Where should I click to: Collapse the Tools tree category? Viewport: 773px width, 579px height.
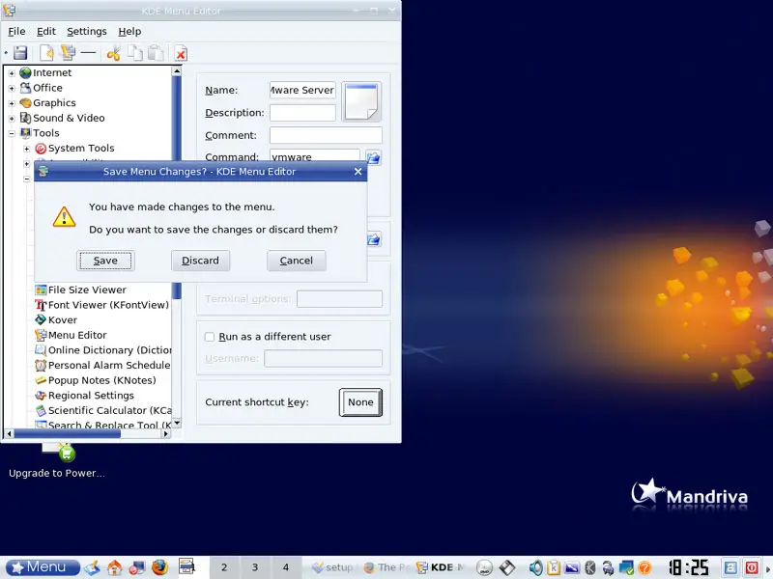(x=12, y=133)
